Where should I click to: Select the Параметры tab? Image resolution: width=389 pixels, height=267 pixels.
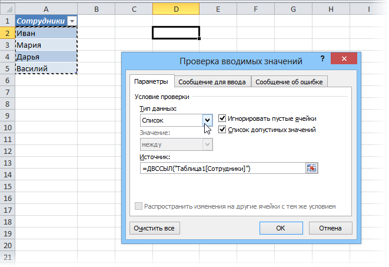(151, 81)
